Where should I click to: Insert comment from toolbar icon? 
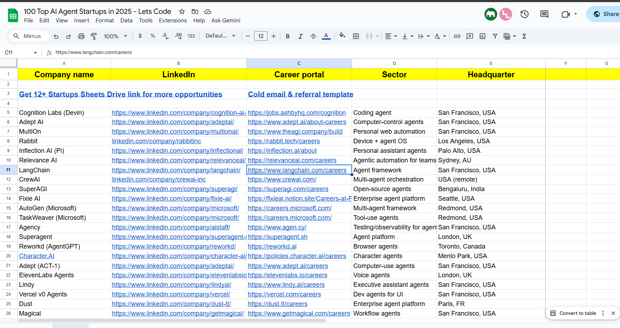(x=470, y=36)
